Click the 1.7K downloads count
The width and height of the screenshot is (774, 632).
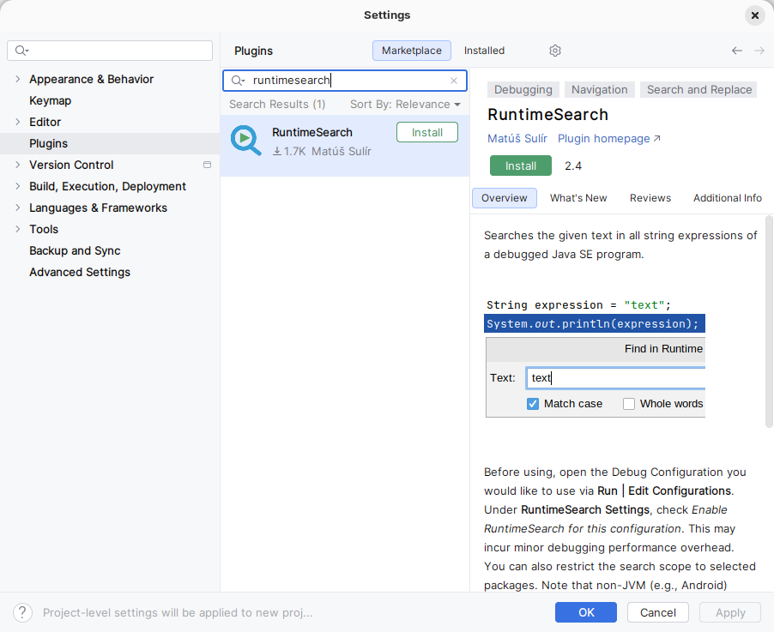point(289,152)
